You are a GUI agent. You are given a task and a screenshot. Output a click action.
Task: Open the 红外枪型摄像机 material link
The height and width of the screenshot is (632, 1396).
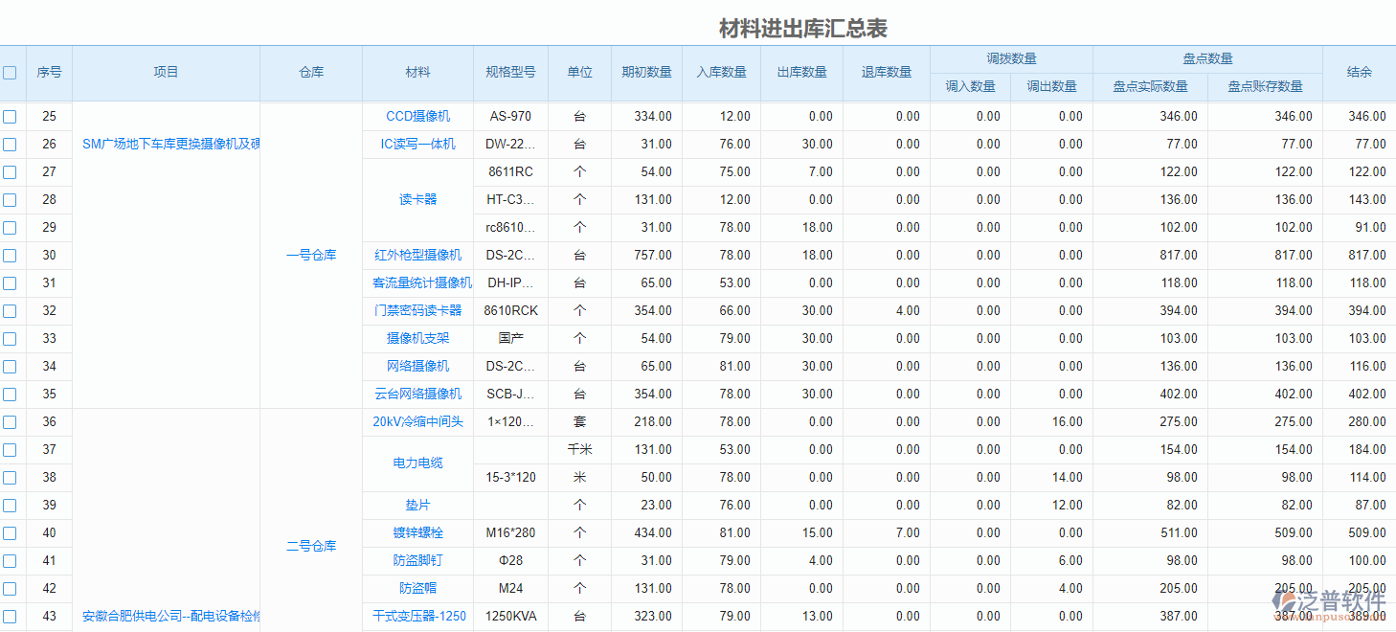417,255
